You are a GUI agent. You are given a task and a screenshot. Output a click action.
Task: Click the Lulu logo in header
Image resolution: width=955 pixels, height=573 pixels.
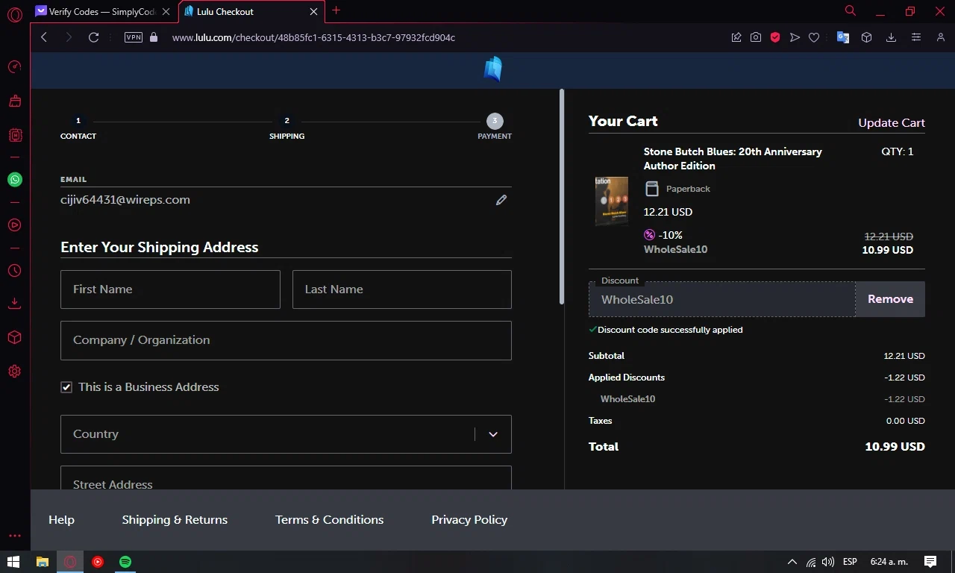click(492, 69)
